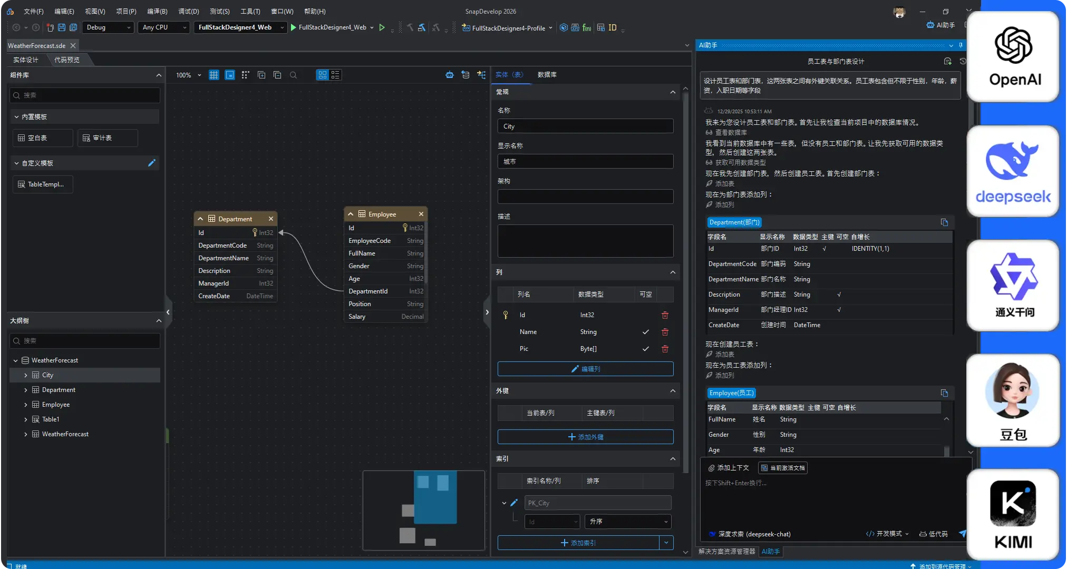Delete the Pic column with trash icon
Screen dimensions: 1067x569
click(665, 349)
